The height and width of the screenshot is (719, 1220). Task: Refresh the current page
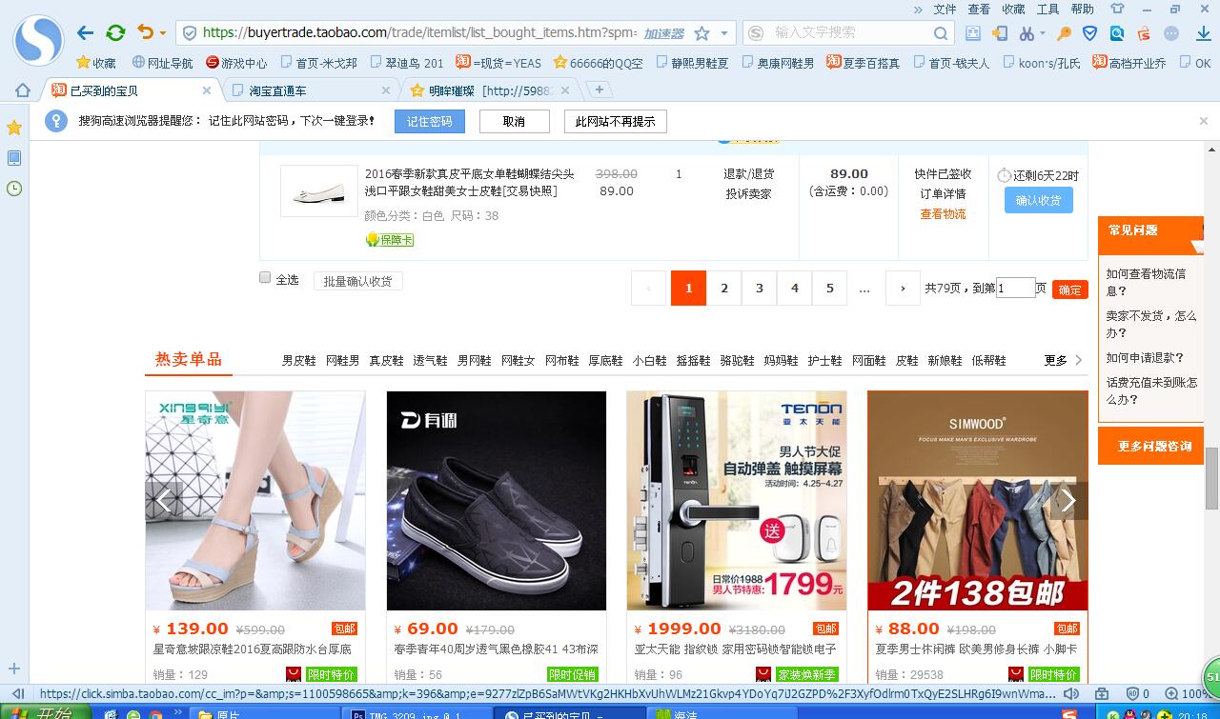(x=114, y=31)
